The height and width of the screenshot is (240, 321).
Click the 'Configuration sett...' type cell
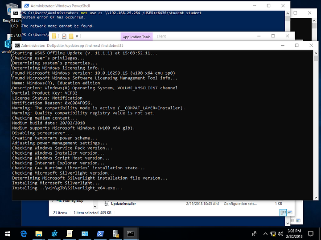click(240, 204)
